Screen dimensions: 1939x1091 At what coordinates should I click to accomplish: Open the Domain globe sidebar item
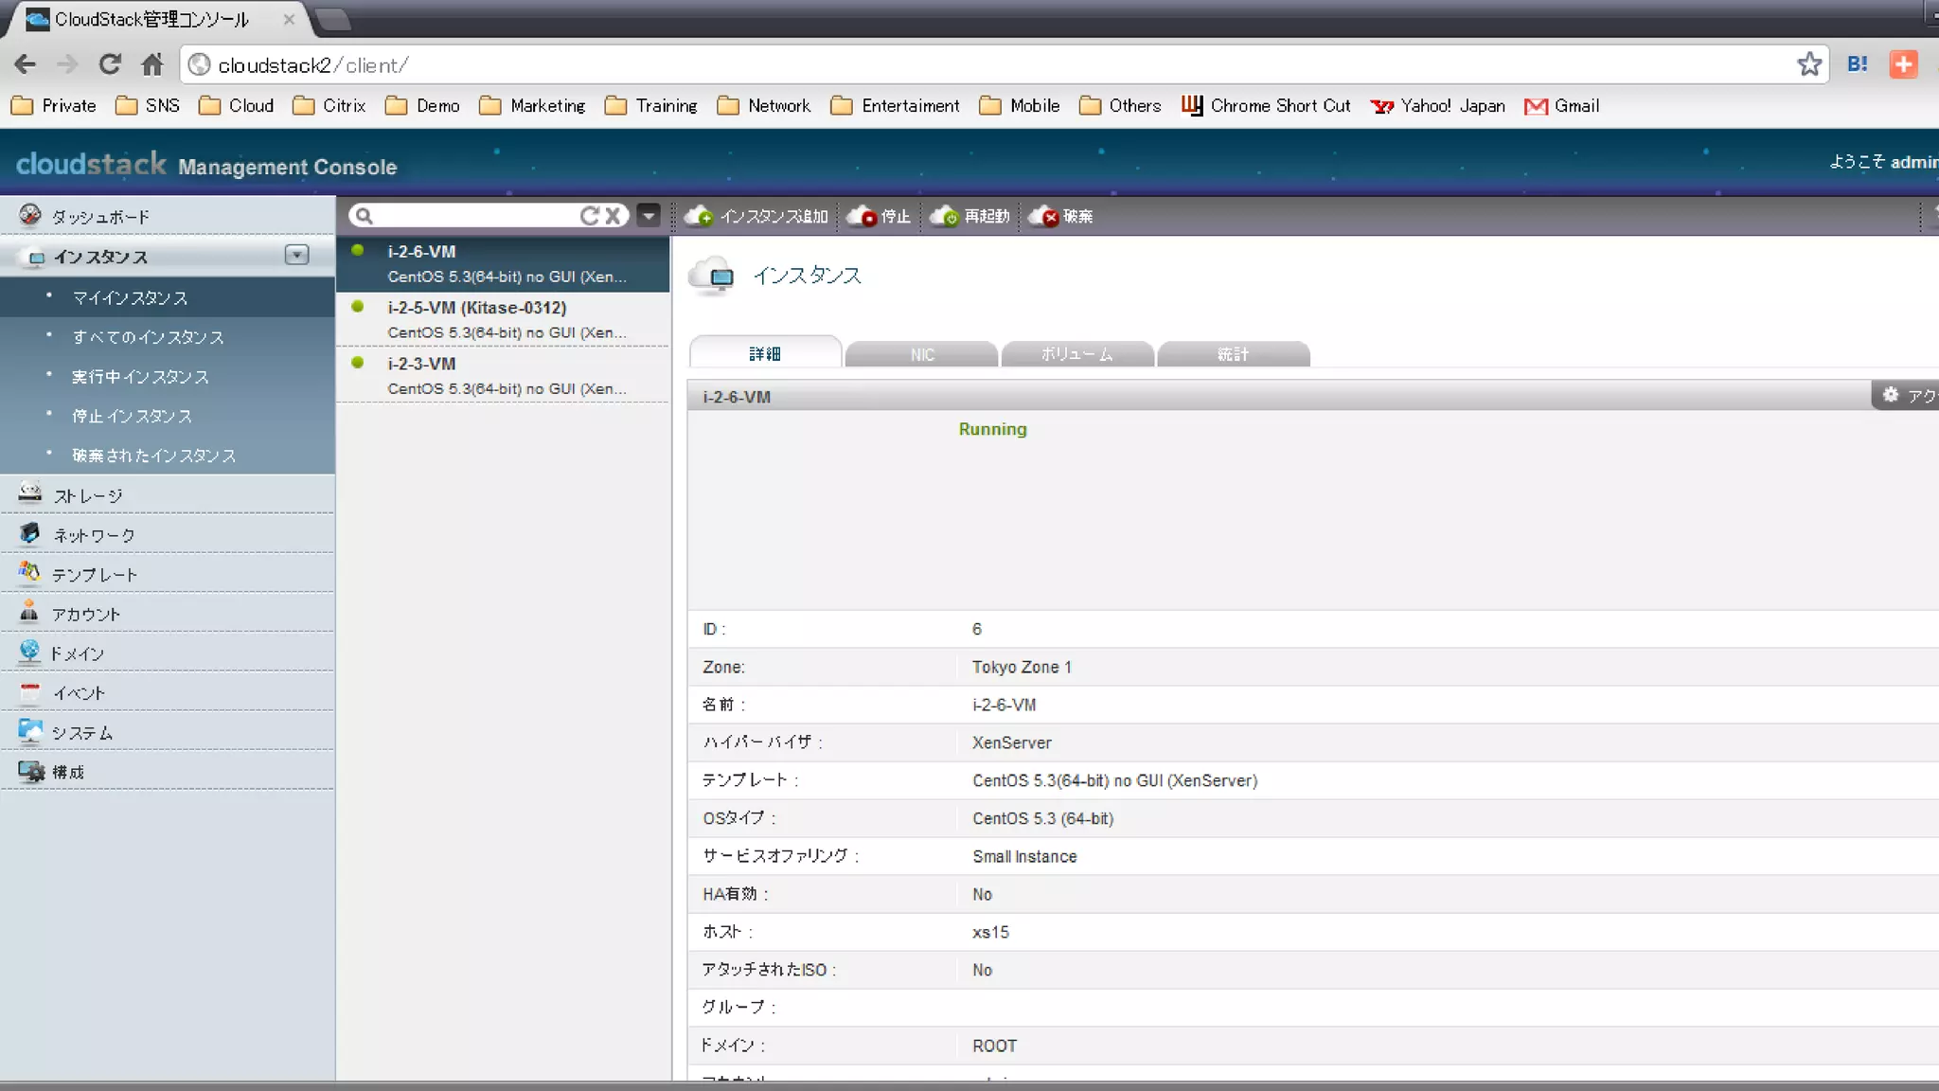30,653
